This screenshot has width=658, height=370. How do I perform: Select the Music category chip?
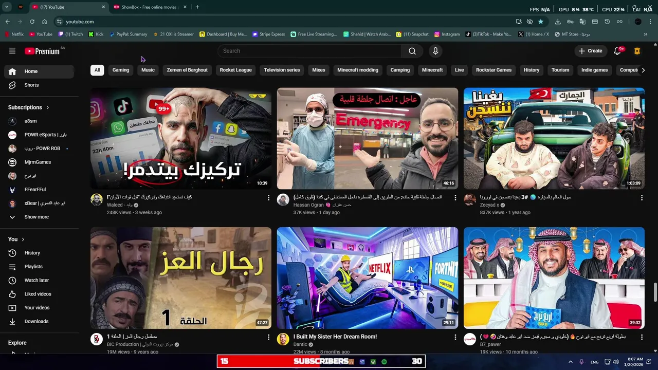[148, 70]
